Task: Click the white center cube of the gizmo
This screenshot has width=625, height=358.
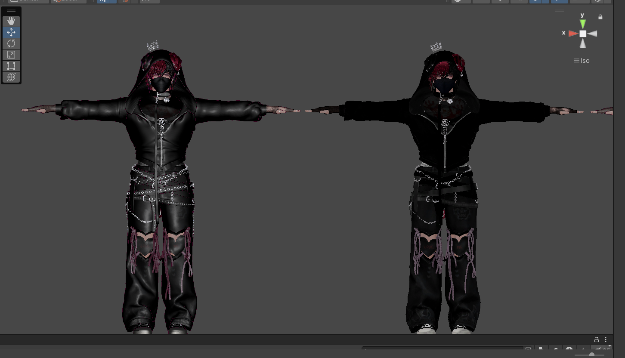Action: click(583, 34)
